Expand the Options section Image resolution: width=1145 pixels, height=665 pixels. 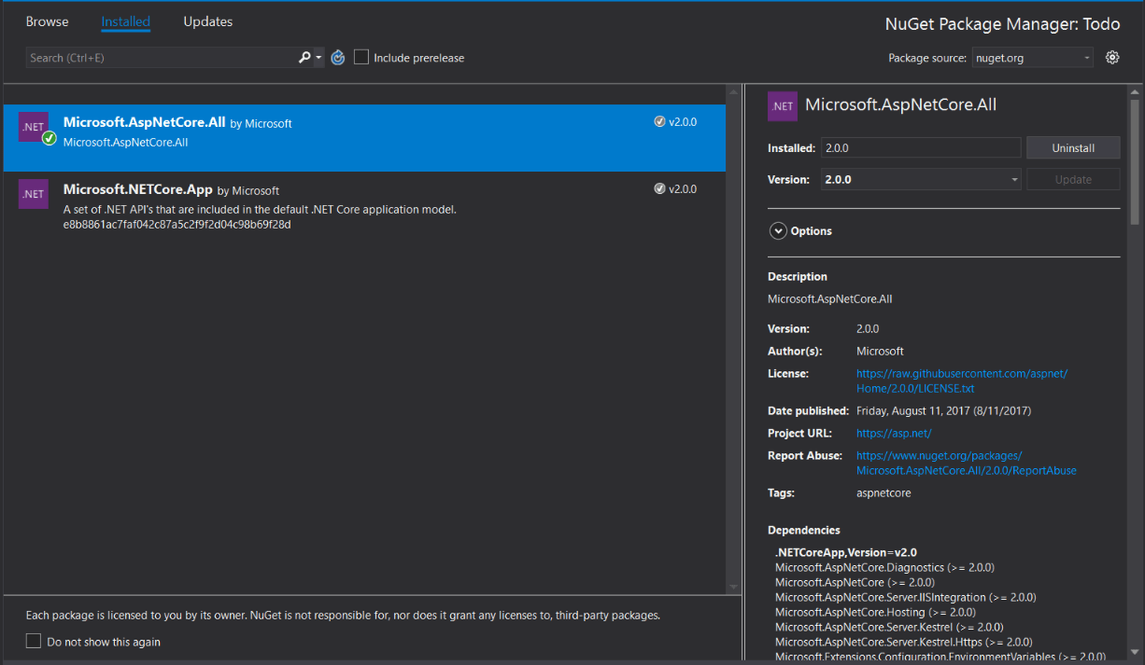pyautogui.click(x=778, y=231)
